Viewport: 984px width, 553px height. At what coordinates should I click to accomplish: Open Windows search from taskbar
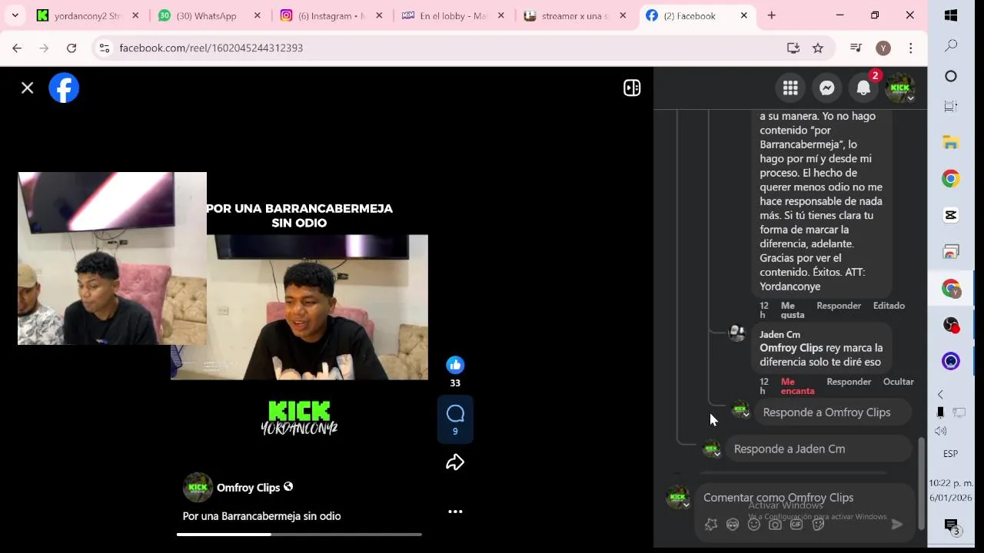click(x=951, y=45)
